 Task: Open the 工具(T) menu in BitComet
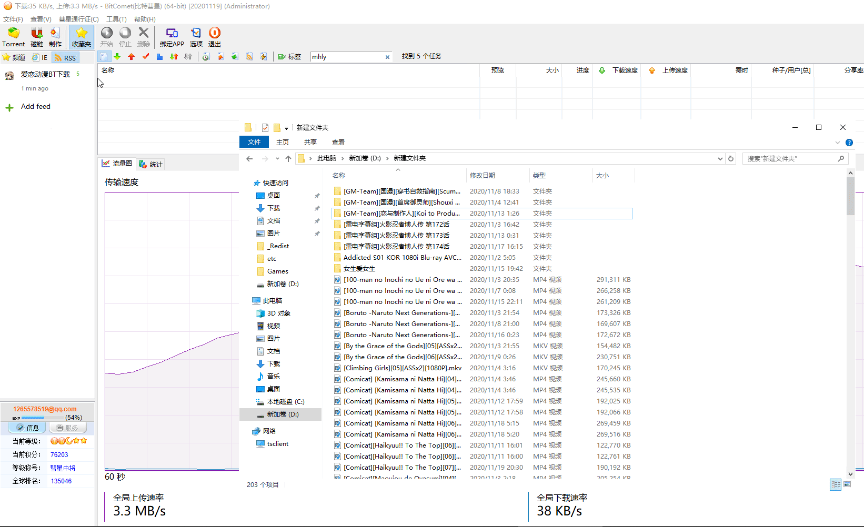pyautogui.click(x=116, y=19)
